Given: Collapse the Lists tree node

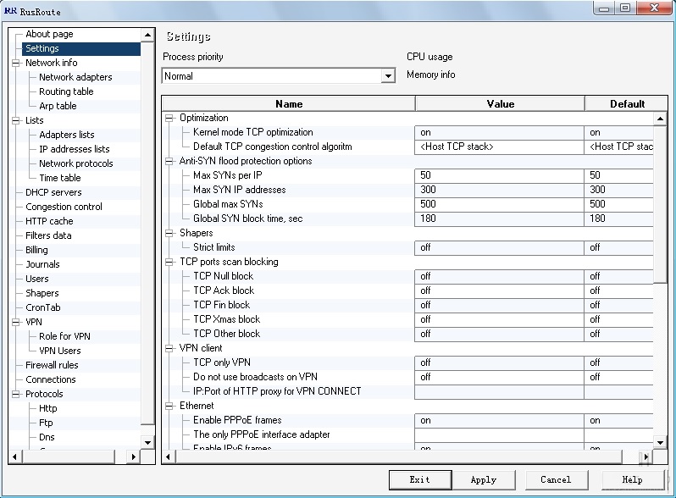Looking at the screenshot, I should [15, 120].
